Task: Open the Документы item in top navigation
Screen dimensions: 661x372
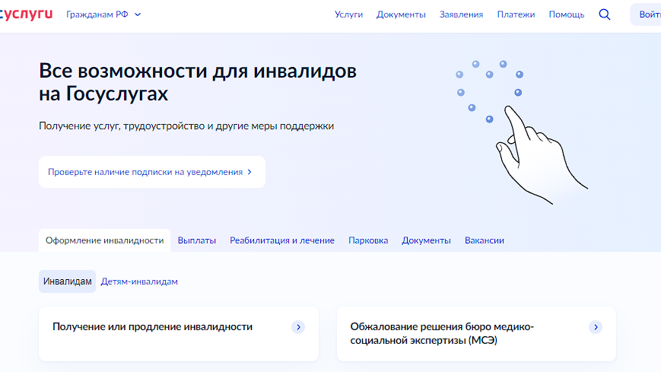Action: click(401, 14)
